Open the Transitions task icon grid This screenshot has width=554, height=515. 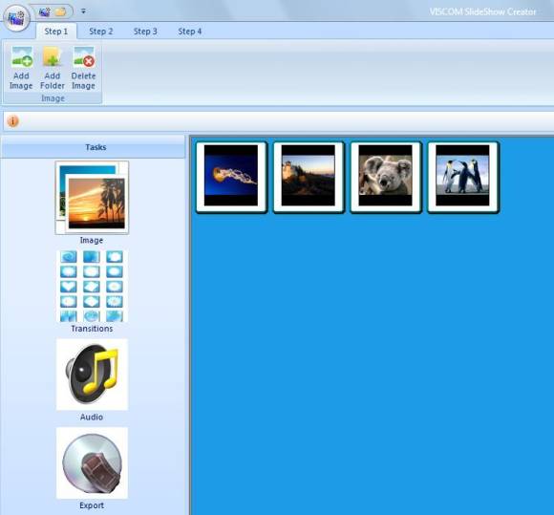92,286
